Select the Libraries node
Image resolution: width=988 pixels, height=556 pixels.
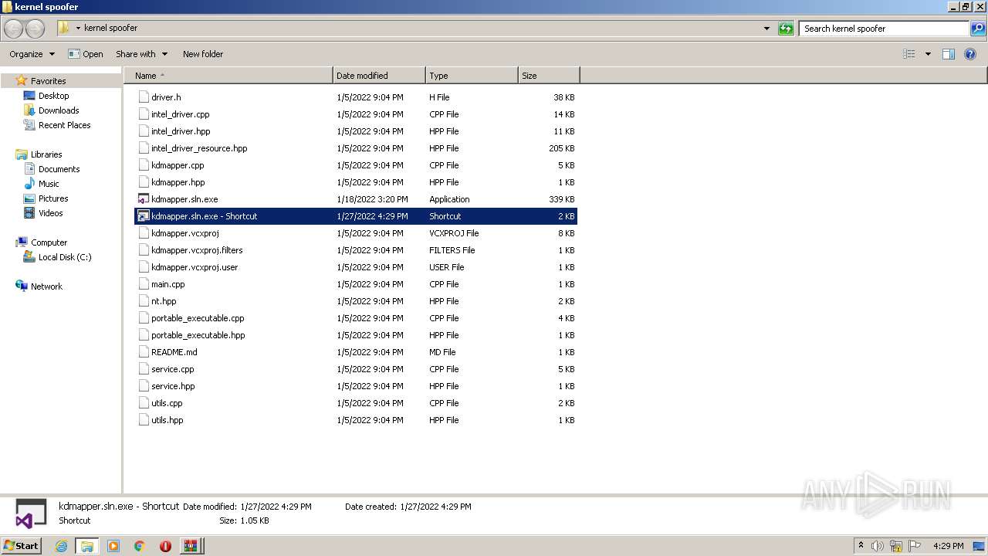pos(46,154)
